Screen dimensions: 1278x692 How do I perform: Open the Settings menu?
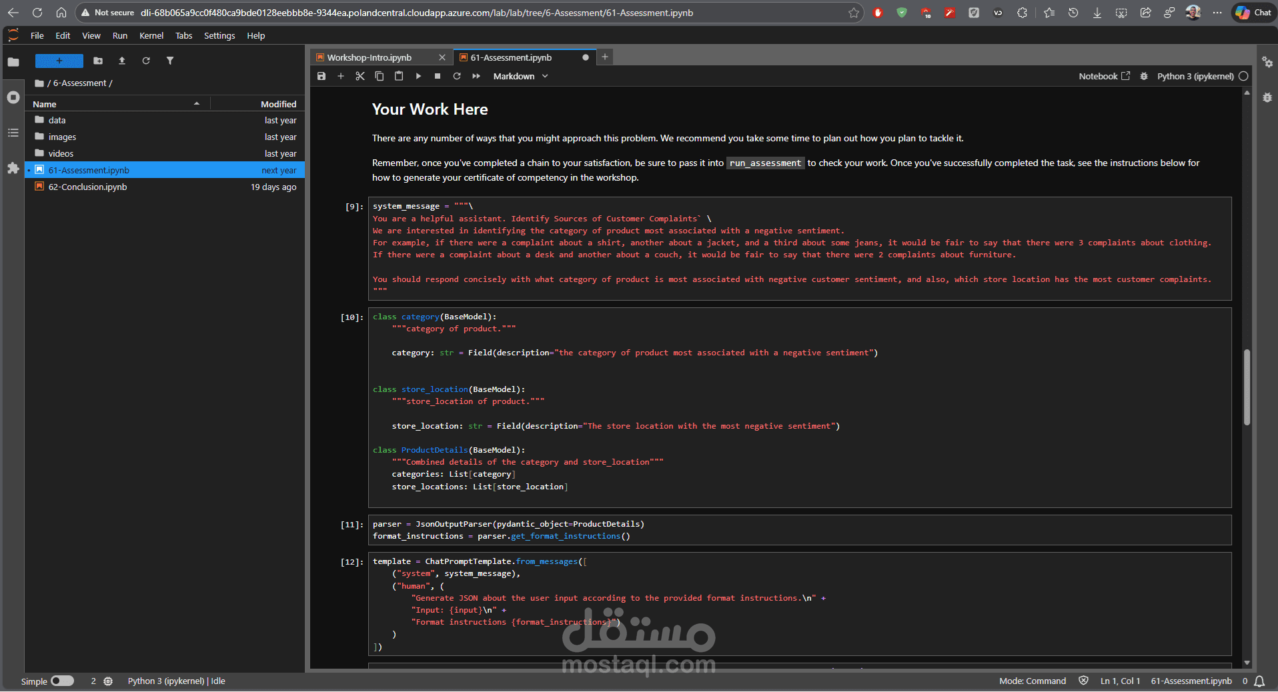tap(219, 35)
